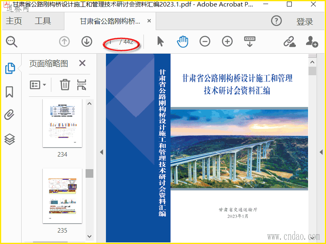Go to next page with down arrow
This screenshot has height=244, width=326.
click(87, 41)
